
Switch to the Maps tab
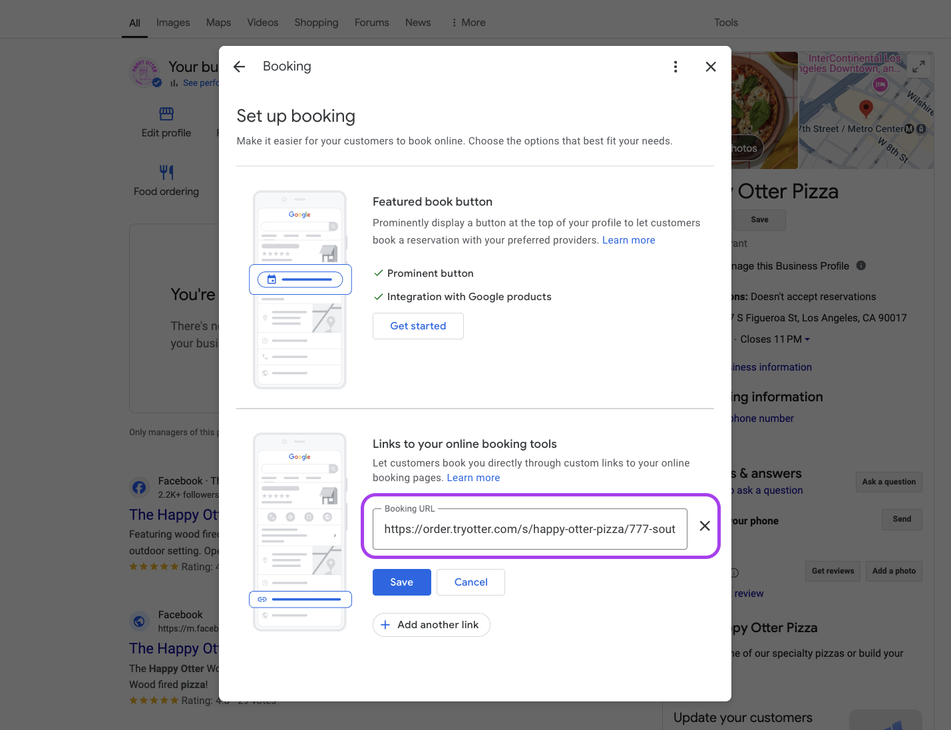click(218, 23)
